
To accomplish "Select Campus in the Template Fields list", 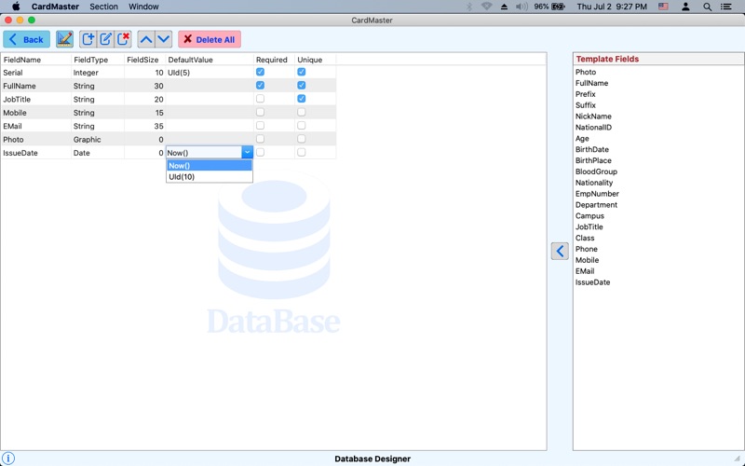I will click(589, 215).
